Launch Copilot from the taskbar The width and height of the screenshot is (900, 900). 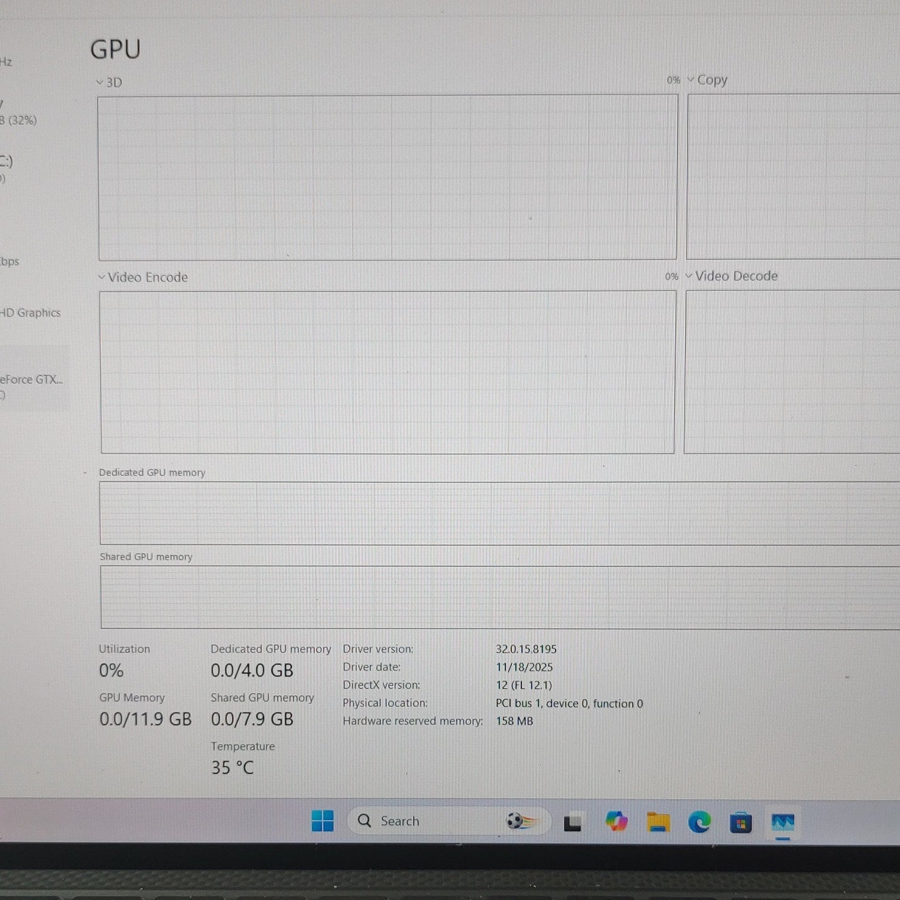pos(616,821)
